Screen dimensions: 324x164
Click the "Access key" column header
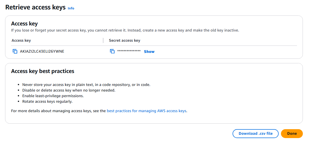(x=21, y=40)
